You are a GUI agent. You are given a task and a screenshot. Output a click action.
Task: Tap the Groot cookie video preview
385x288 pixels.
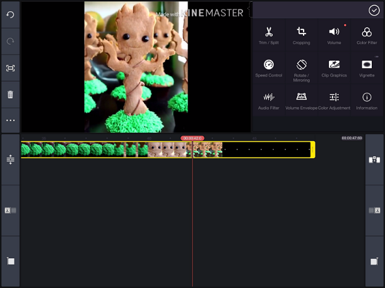click(x=136, y=67)
